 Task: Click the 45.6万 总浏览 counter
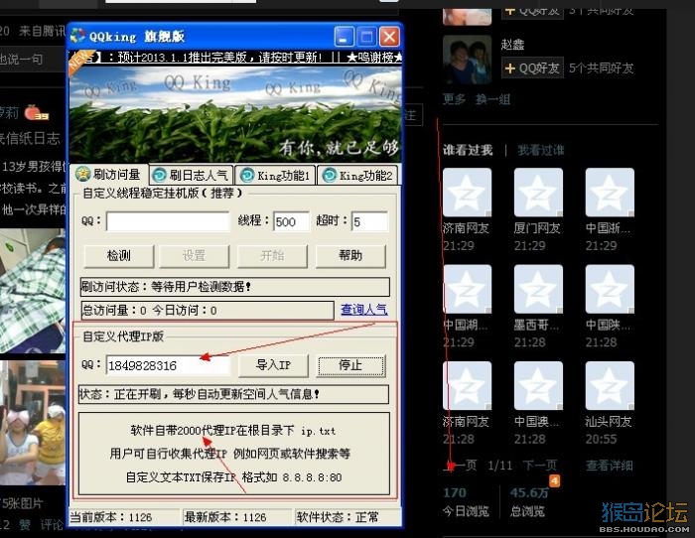click(x=529, y=501)
